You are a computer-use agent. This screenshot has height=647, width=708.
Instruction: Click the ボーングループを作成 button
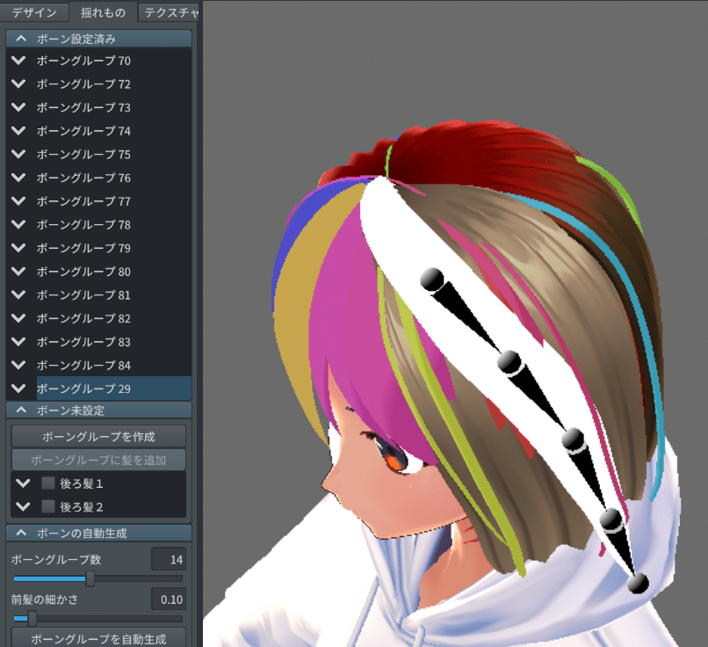(98, 436)
